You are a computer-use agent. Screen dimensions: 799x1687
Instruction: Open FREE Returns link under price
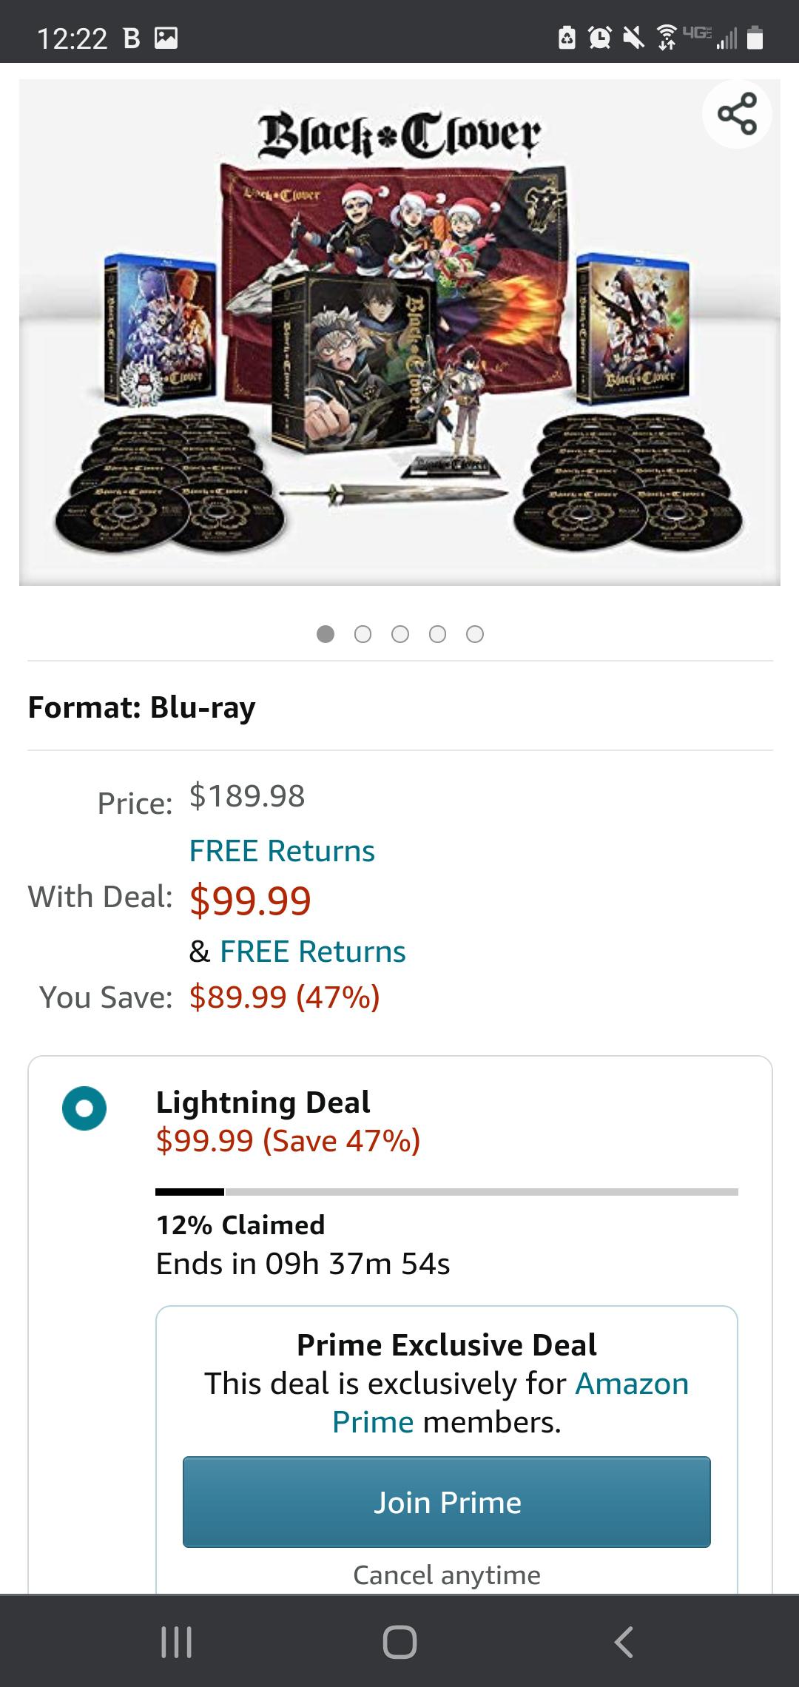283,850
